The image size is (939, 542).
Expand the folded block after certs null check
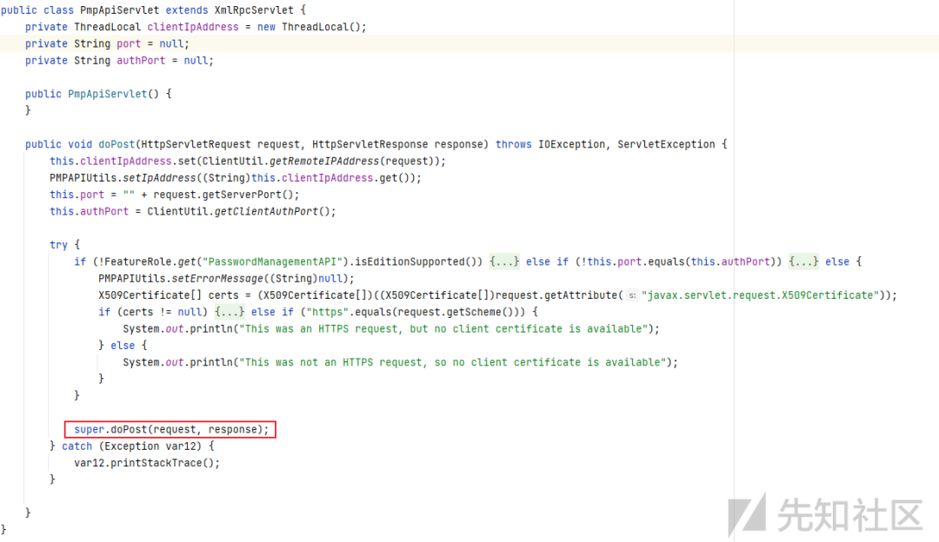tap(229, 312)
